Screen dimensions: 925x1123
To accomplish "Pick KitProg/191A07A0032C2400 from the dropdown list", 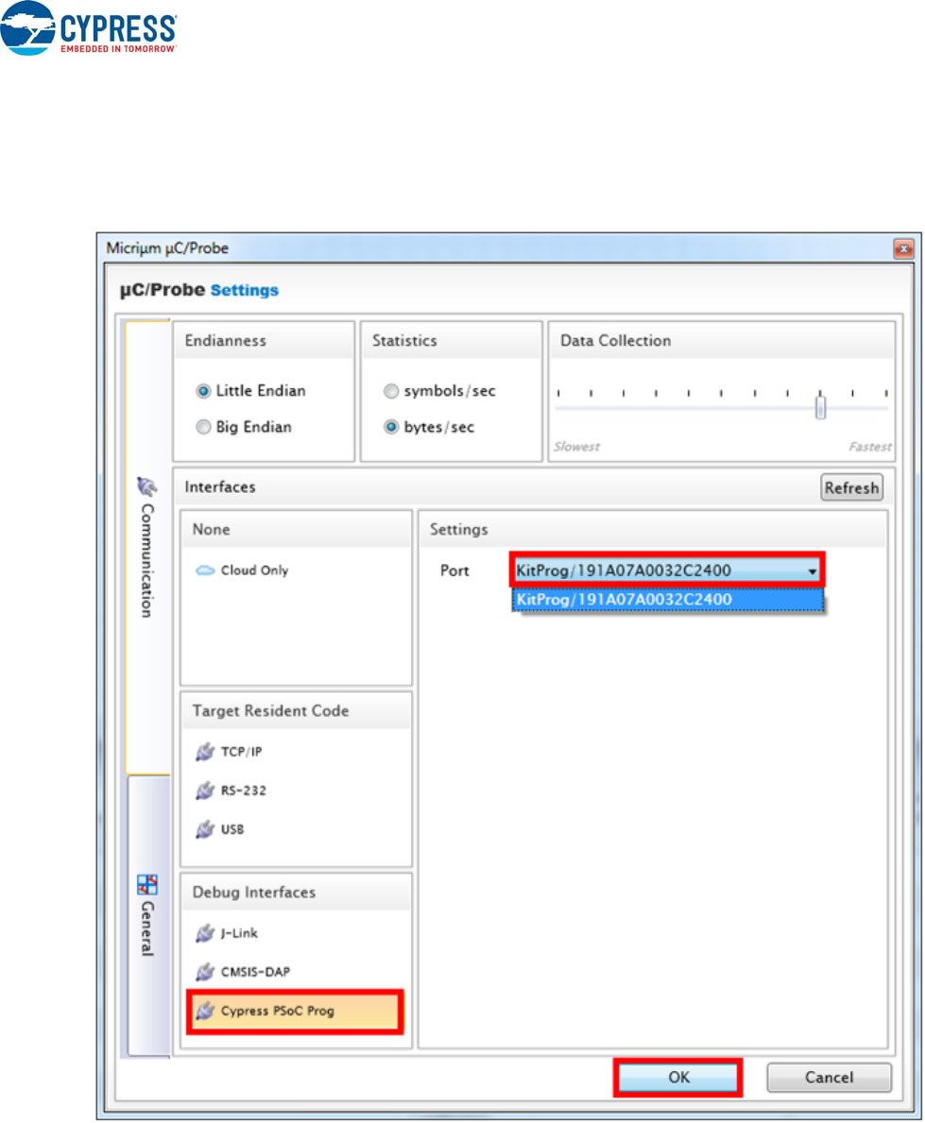I will tap(667, 600).
